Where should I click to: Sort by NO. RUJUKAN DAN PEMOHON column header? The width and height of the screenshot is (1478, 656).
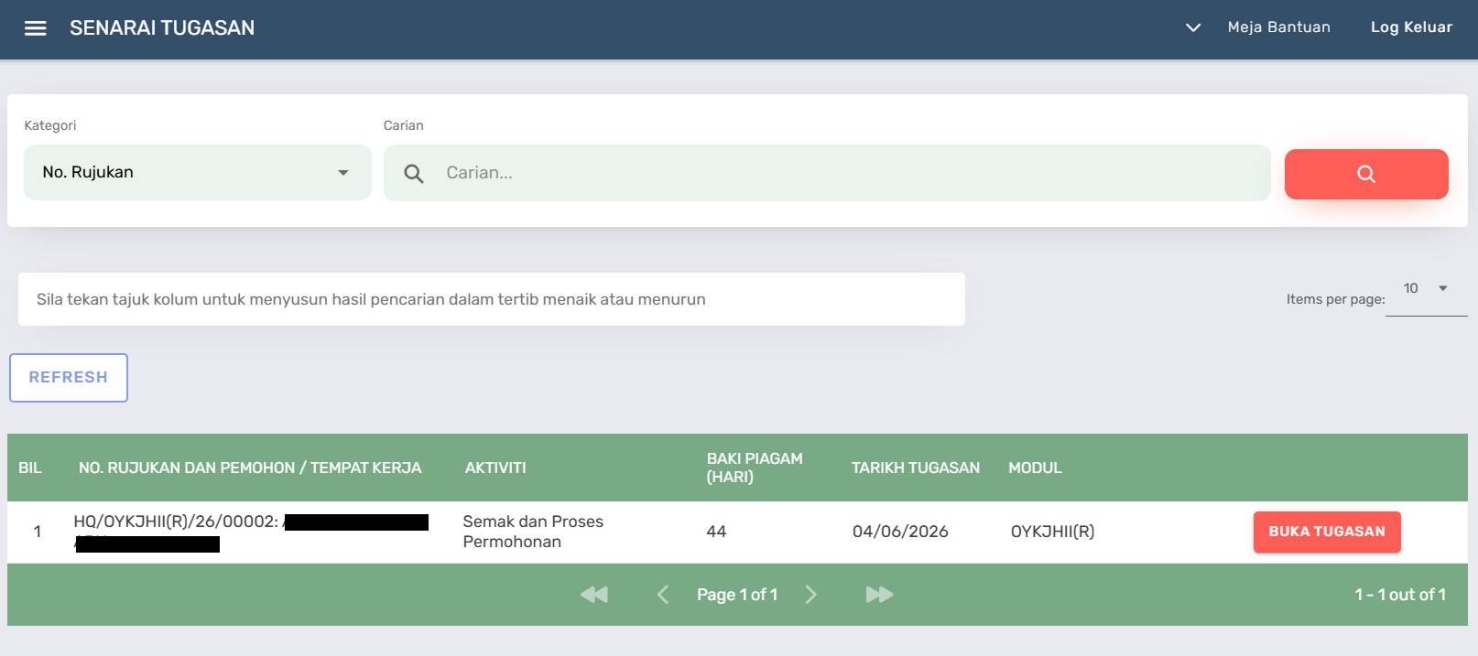(250, 468)
